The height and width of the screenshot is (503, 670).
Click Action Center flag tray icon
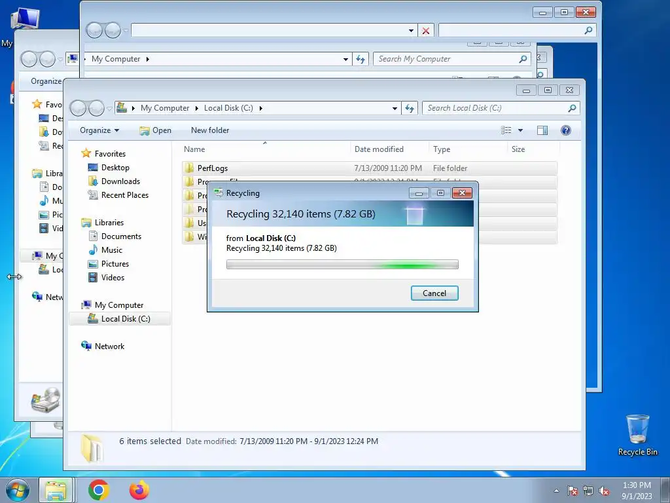point(572,491)
